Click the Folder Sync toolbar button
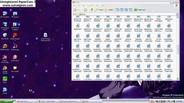The height and width of the screenshot is (103, 184). pos(140,10)
